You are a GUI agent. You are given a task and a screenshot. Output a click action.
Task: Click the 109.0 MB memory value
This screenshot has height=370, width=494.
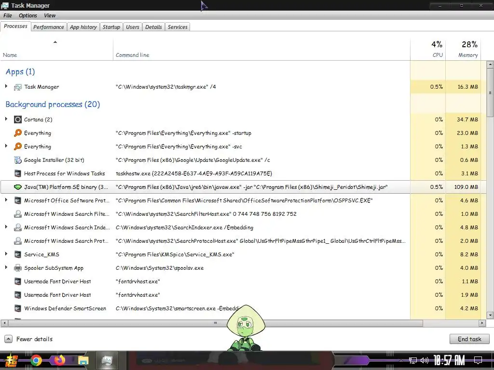tap(466, 187)
